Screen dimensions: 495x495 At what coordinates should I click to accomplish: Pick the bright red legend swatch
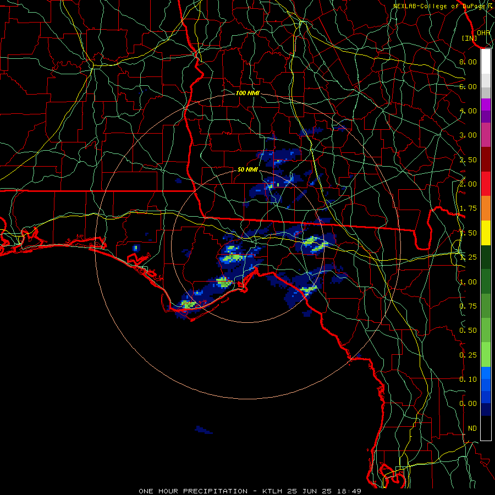point(486,184)
